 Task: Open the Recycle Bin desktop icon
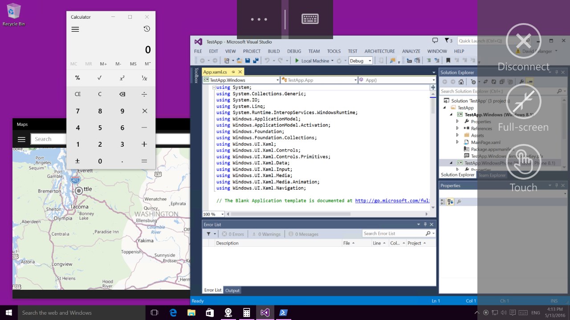tap(14, 15)
